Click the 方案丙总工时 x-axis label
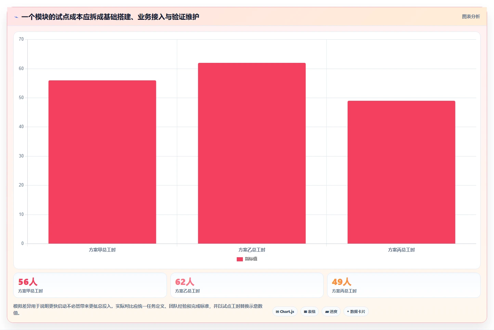Viewport: 494px width, 330px height. 401,250
